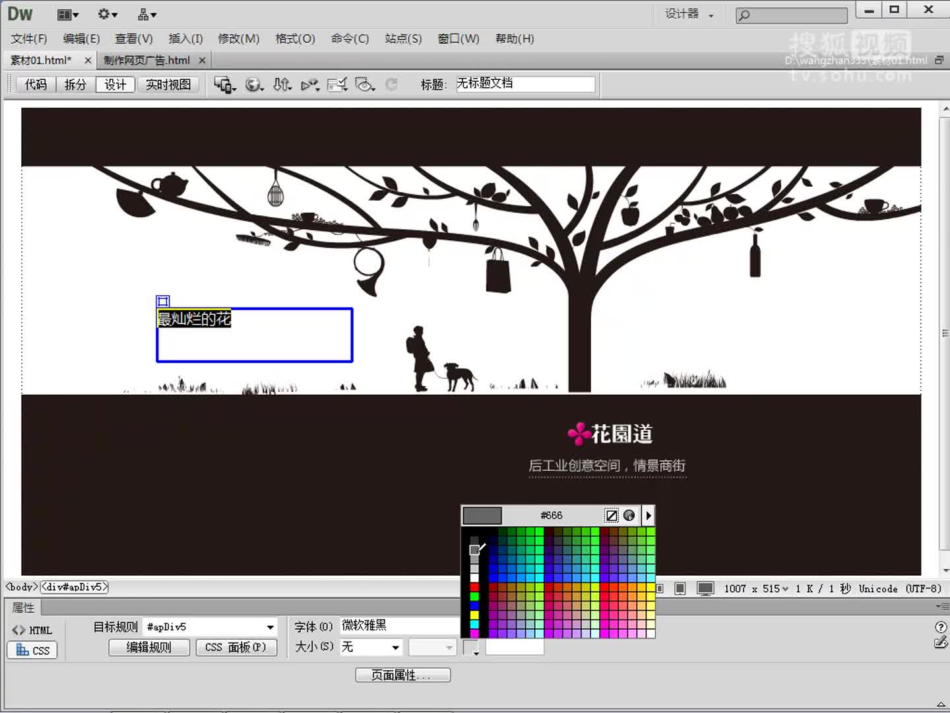Image resolution: width=950 pixels, height=713 pixels.
Task: Click the 编辑规则 button
Action: coord(149,648)
